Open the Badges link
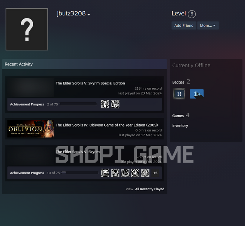 (x=178, y=82)
